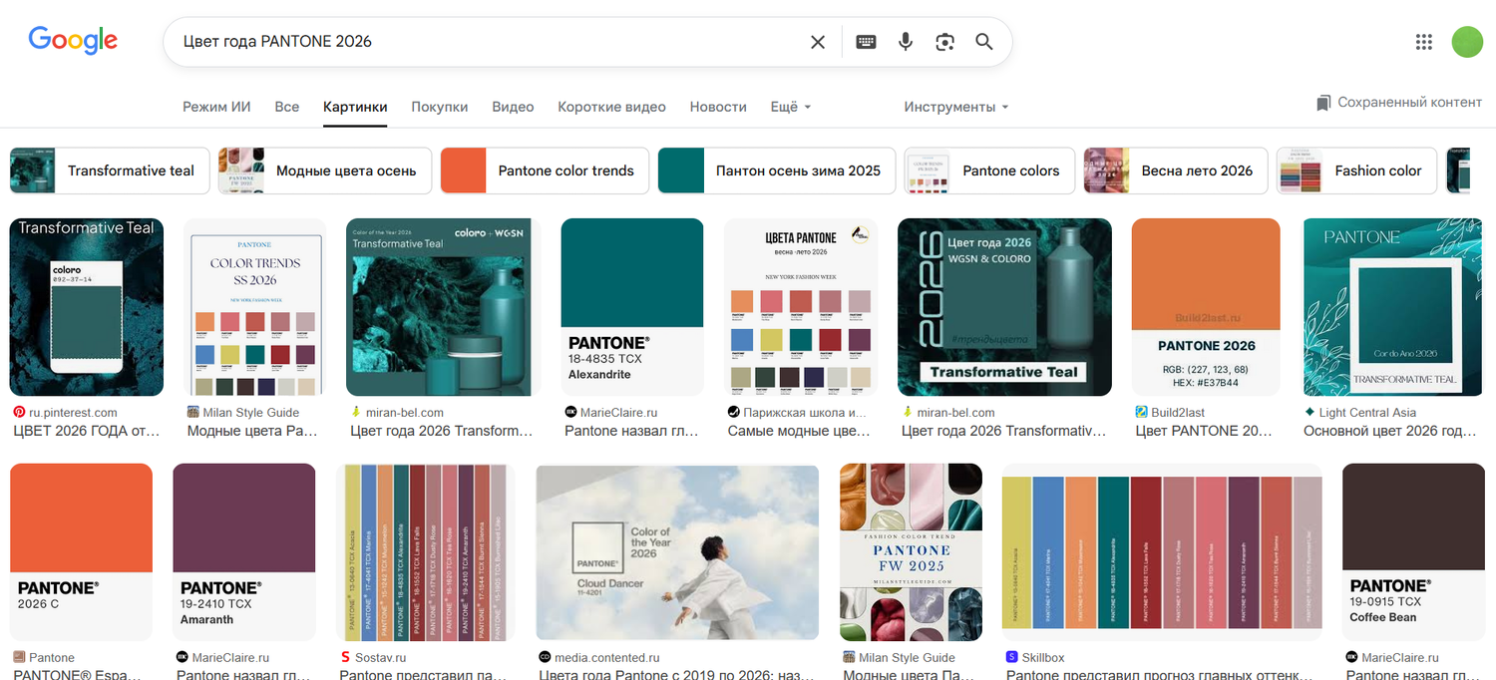Open the Цвета Pantone весна-лето 2026 image

pyautogui.click(x=801, y=307)
